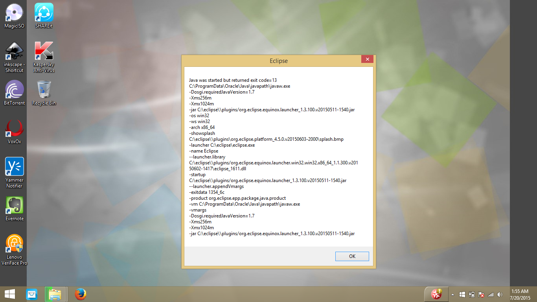This screenshot has width=537, height=302.
Task: Select the Evernote desktop shortcut
Action: pyautogui.click(x=14, y=208)
